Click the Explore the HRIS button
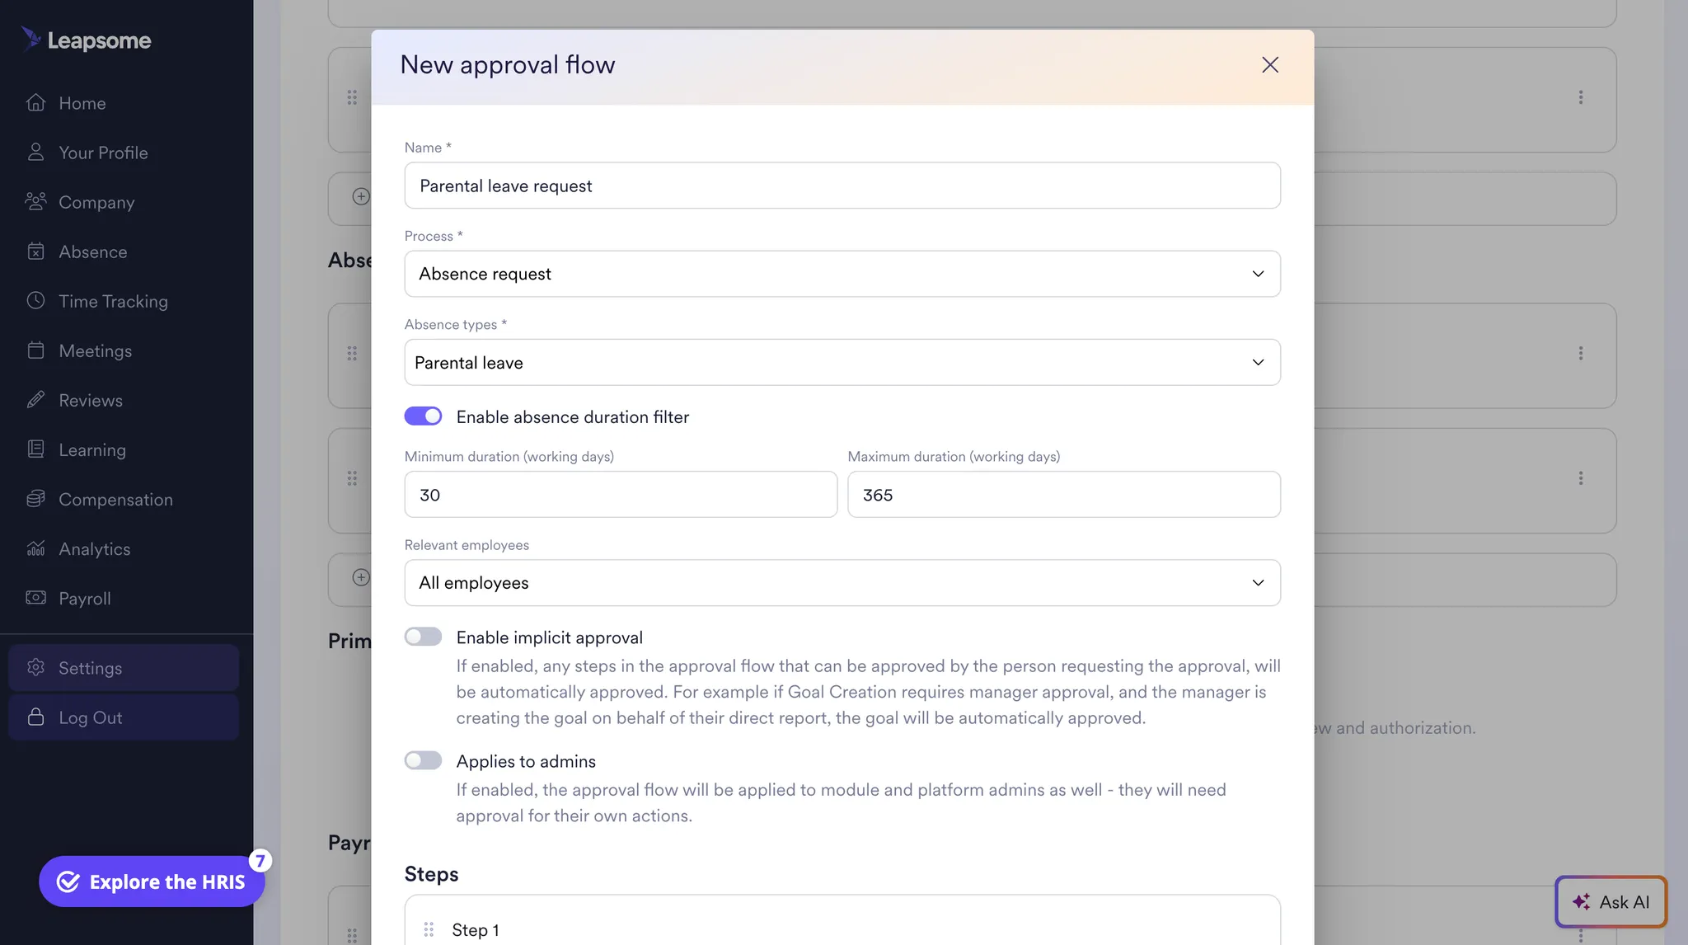 click(x=152, y=881)
